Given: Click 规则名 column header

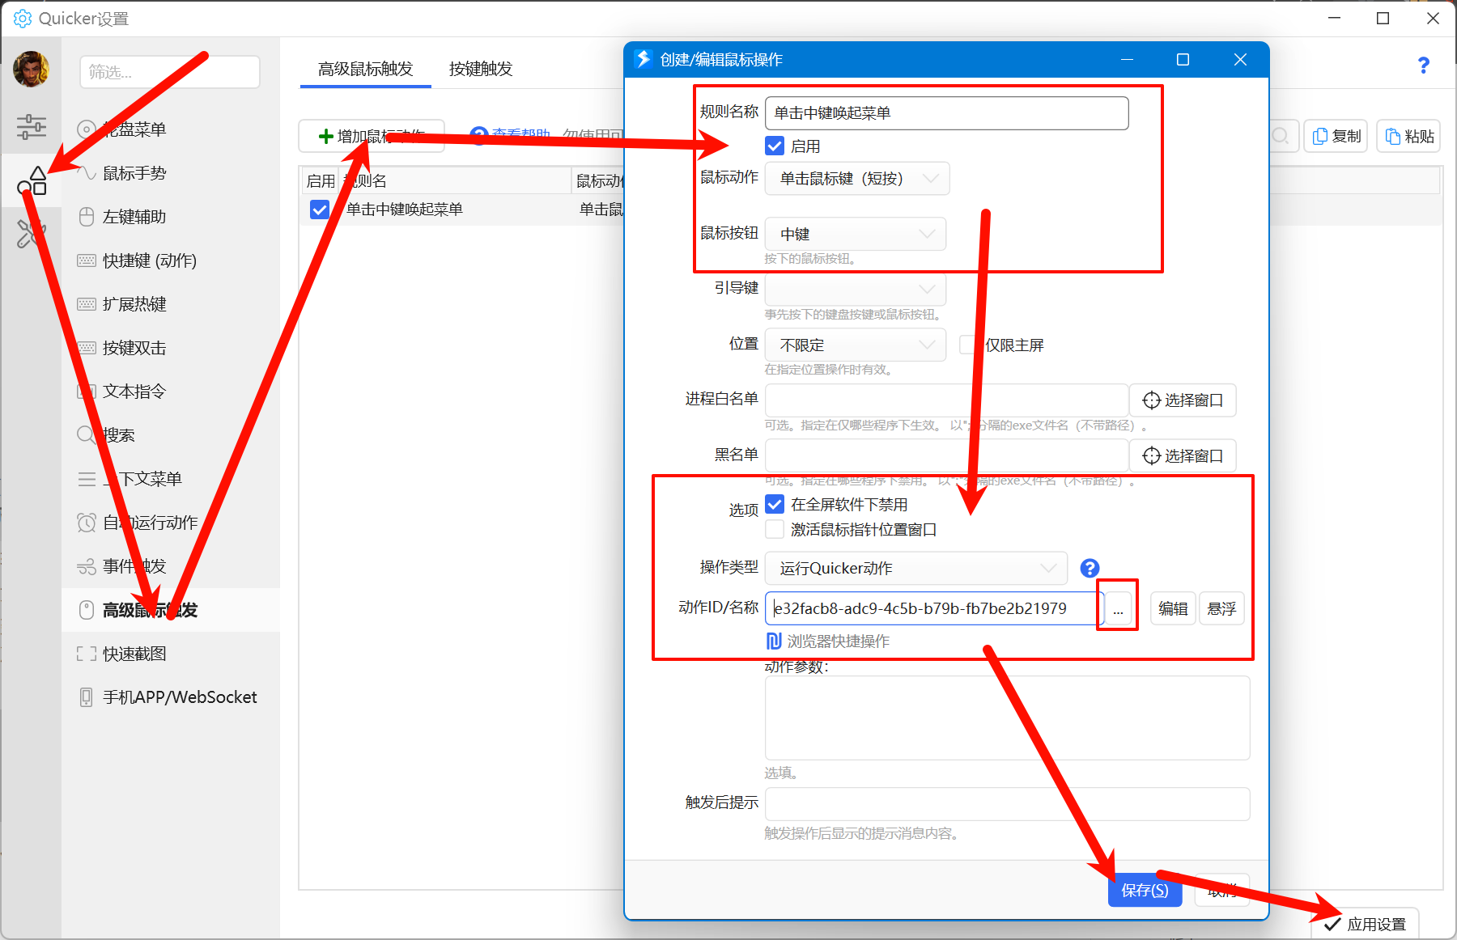Looking at the screenshot, I should point(455,180).
